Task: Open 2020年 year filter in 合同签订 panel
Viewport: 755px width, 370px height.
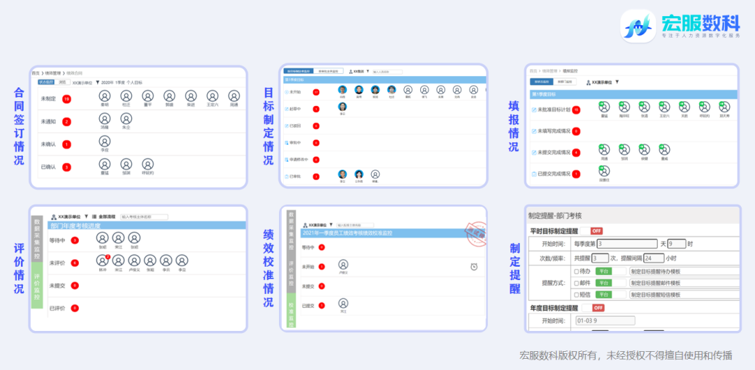Action: click(x=108, y=82)
